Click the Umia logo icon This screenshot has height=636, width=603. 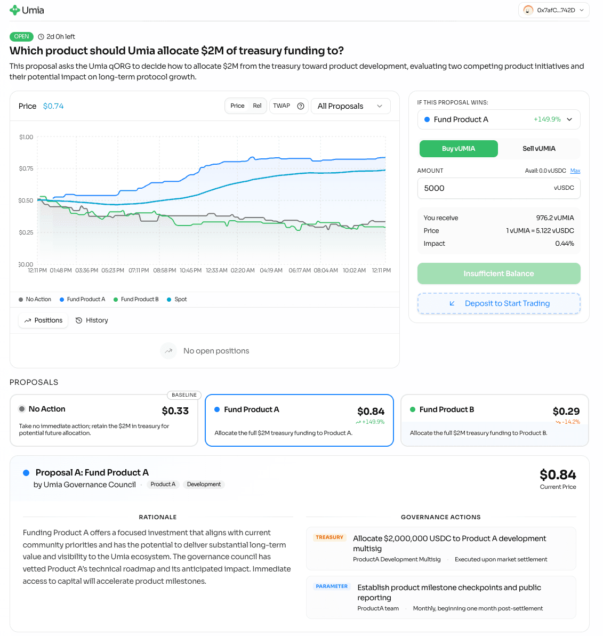(x=14, y=10)
